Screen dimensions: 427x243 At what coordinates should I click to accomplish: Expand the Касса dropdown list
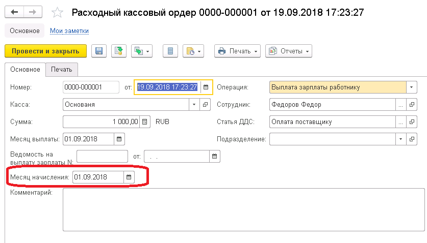pyautogui.click(x=194, y=105)
